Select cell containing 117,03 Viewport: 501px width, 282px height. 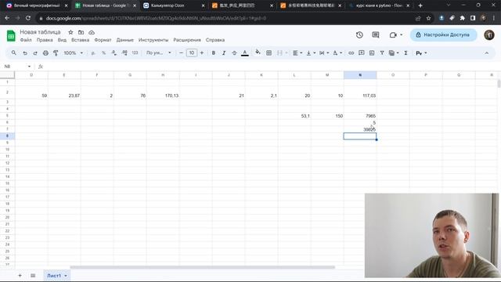click(360, 92)
